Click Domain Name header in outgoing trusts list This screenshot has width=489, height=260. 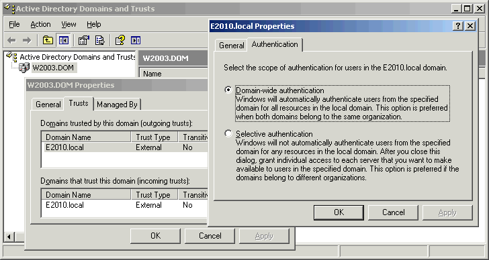[x=87, y=137]
